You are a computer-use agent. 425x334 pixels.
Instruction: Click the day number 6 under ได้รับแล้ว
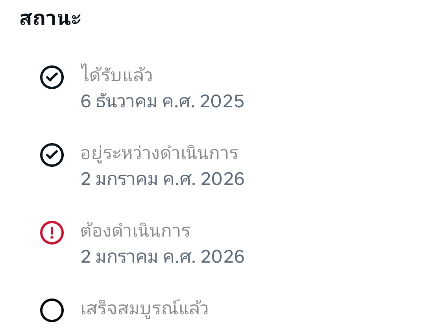tap(86, 101)
